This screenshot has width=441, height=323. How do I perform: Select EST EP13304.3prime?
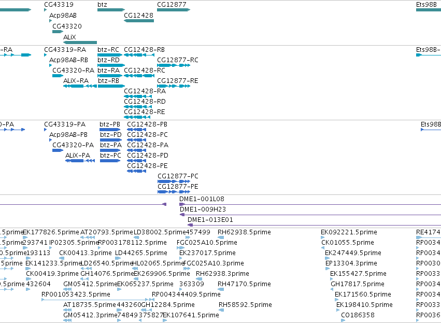[x=327, y=269]
